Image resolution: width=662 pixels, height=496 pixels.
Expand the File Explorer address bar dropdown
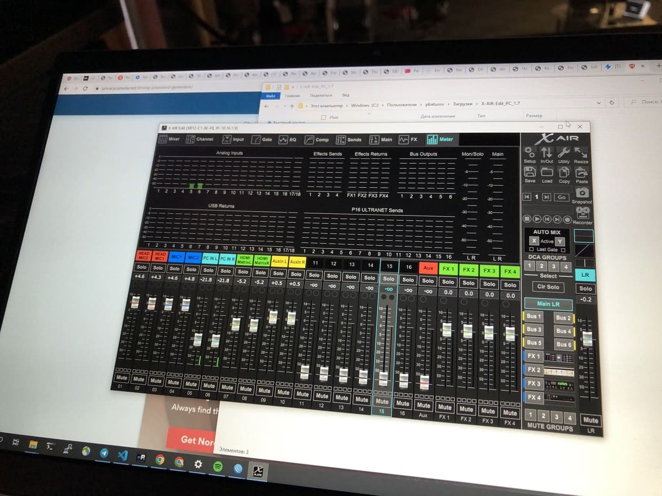point(599,103)
